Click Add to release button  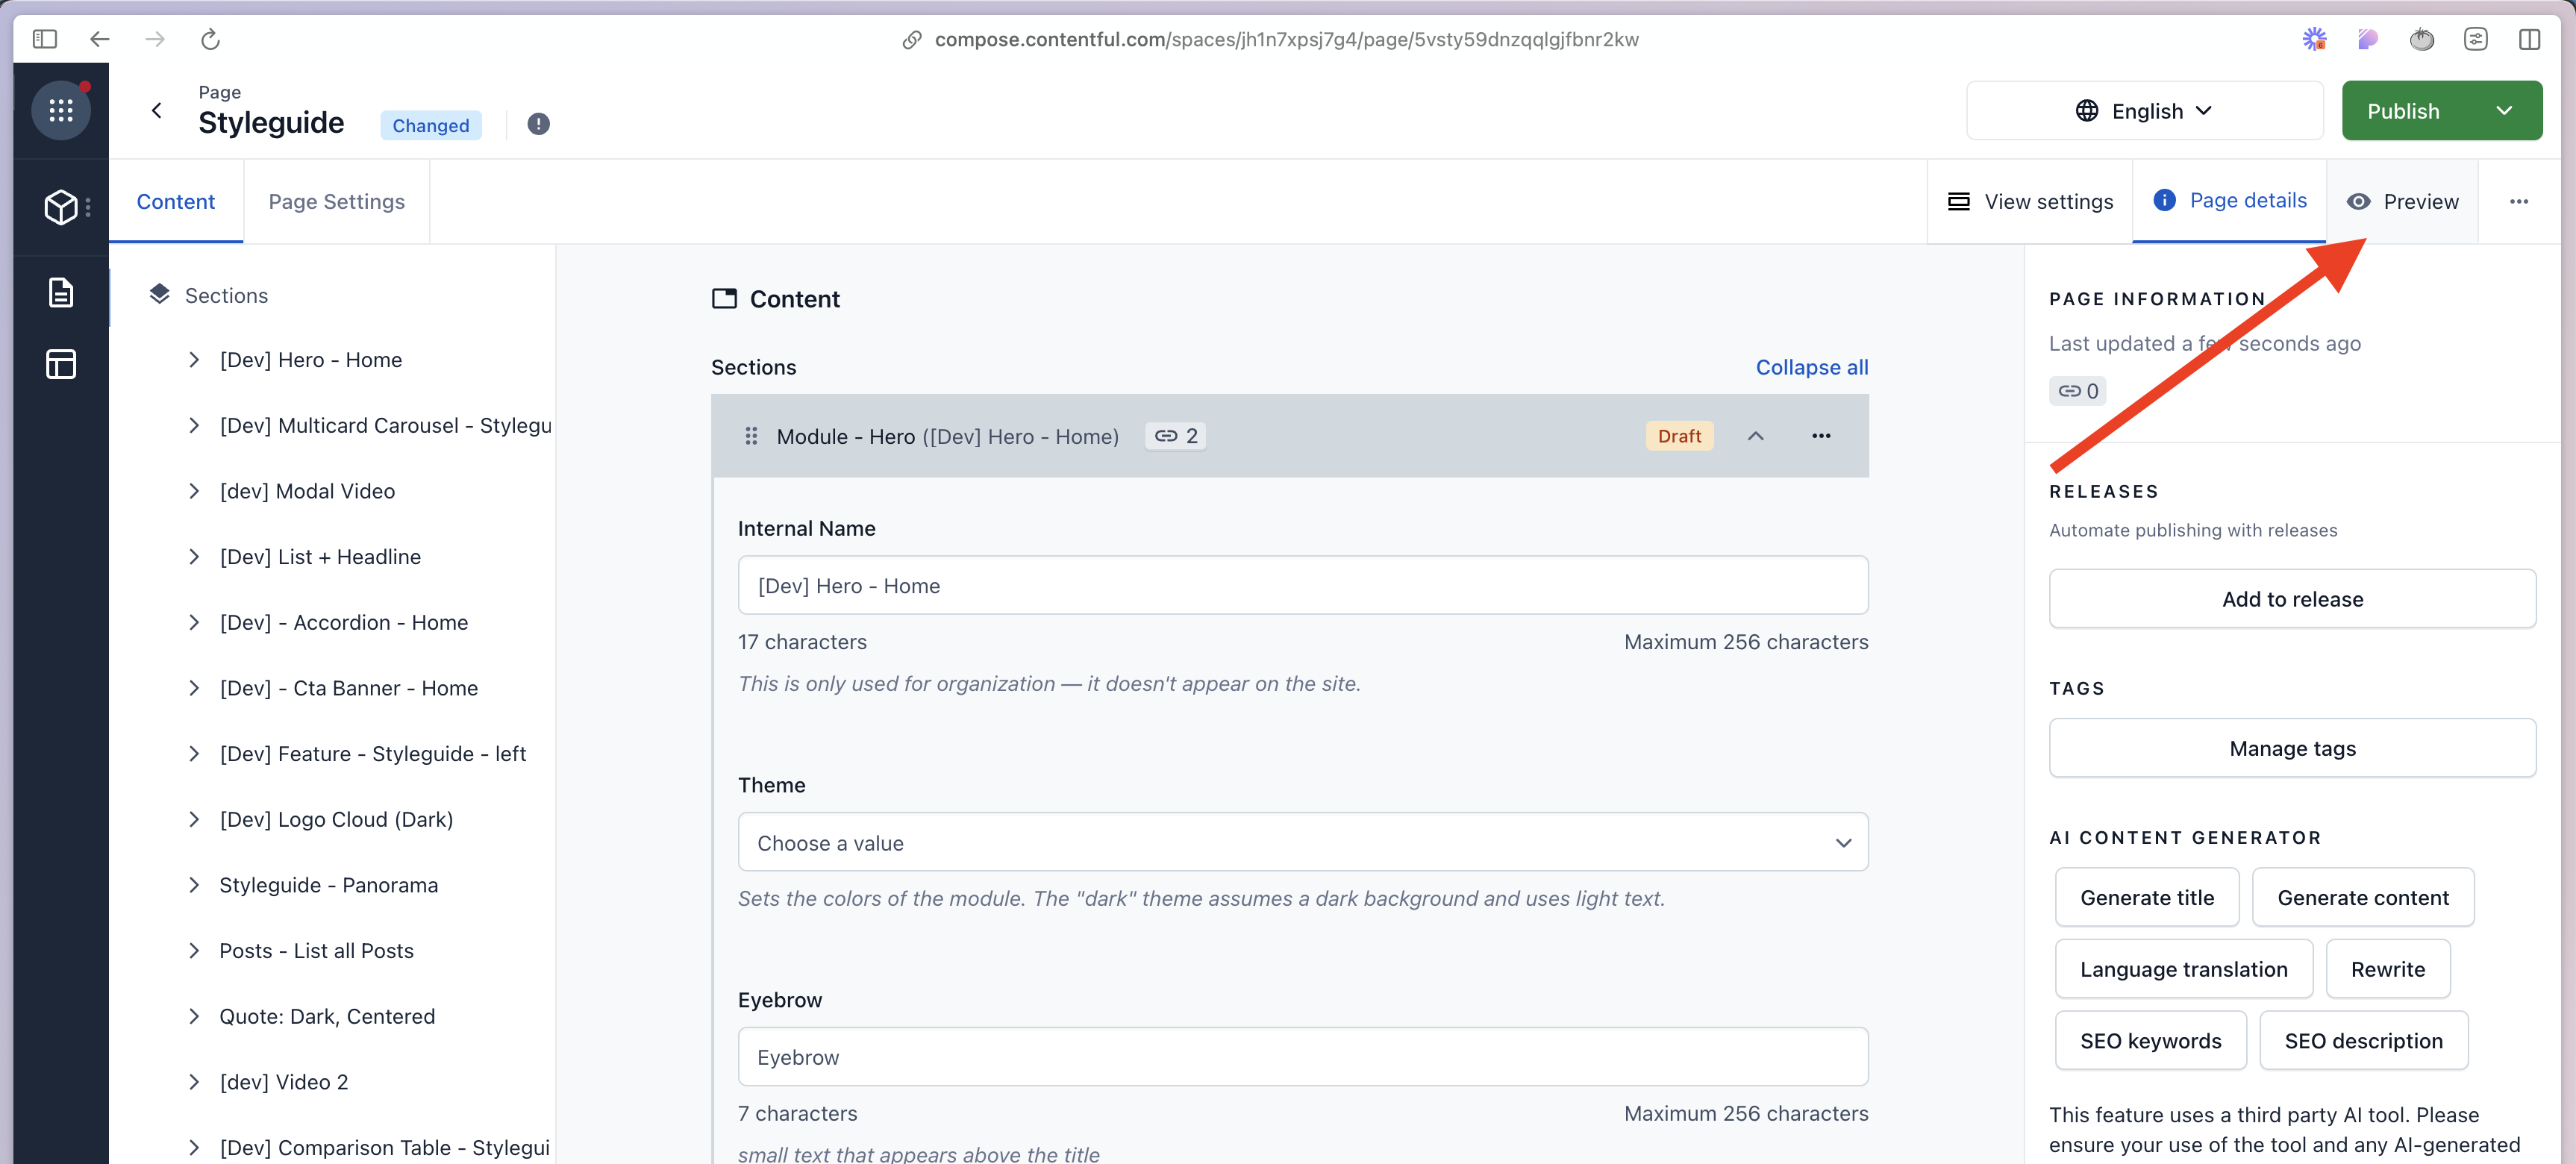pos(2292,599)
